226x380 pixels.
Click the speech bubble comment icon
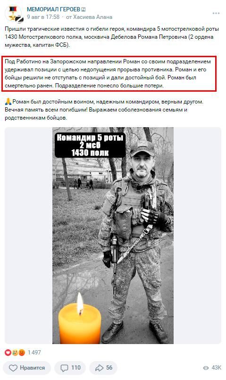[x=64, y=368]
